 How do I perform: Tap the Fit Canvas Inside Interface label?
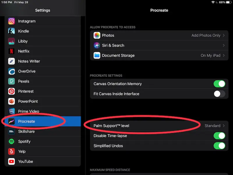116,94
